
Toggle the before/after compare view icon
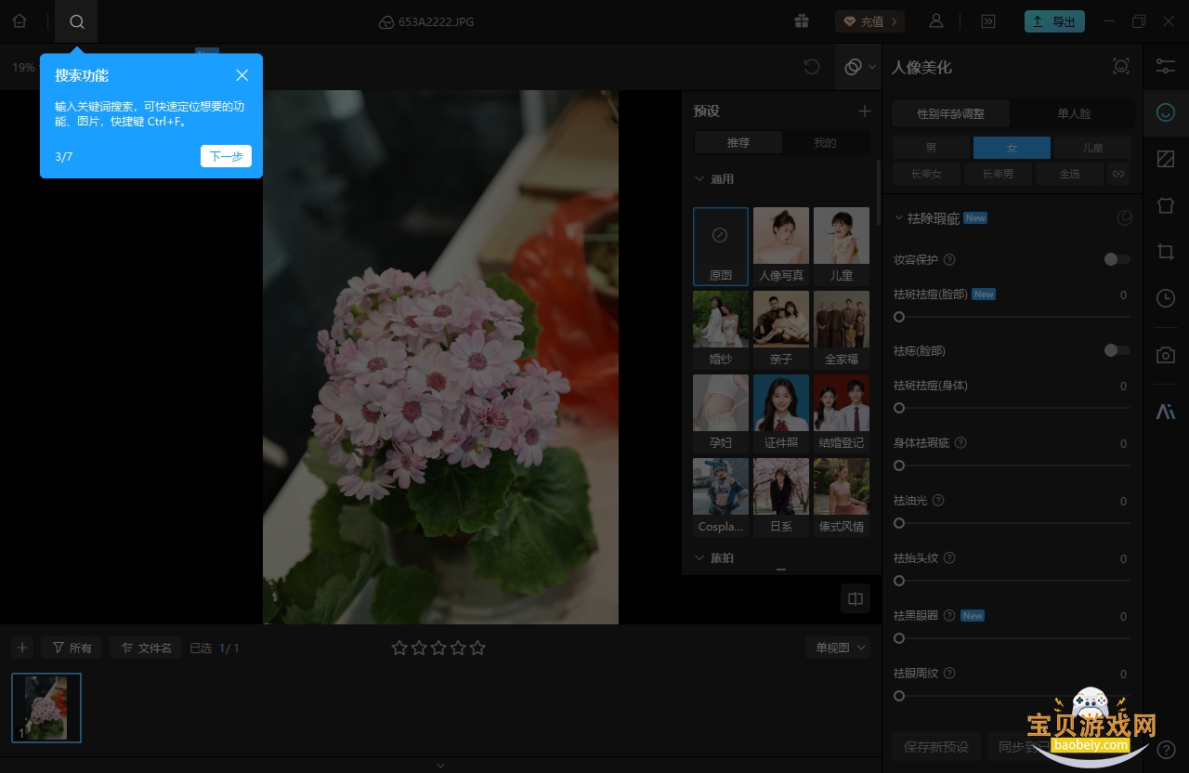856,598
